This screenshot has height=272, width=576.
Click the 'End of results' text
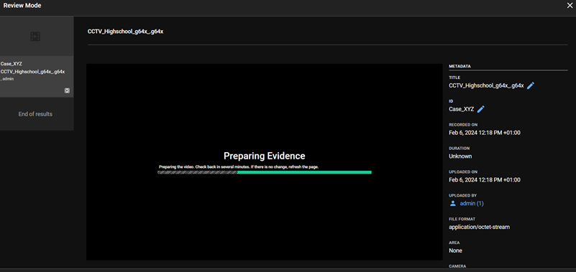[35, 114]
